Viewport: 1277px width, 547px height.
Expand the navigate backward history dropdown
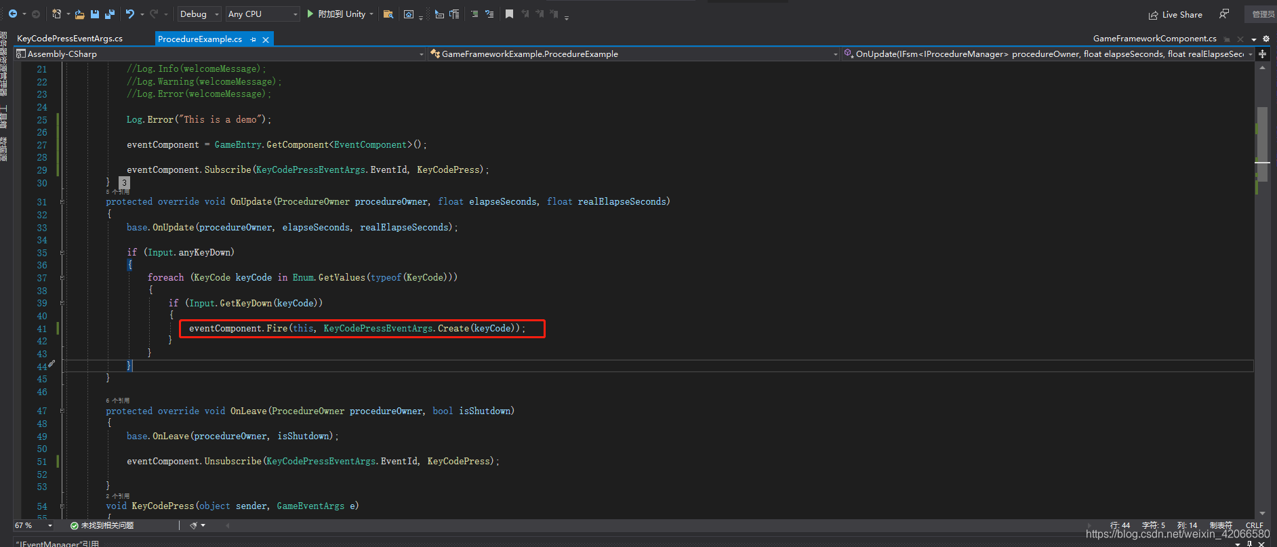(x=24, y=14)
